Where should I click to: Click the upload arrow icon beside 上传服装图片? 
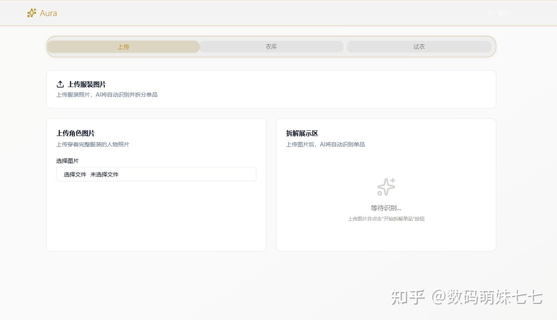(60, 84)
